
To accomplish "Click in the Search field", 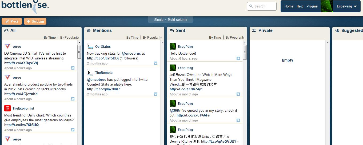I will (x=262, y=6).
